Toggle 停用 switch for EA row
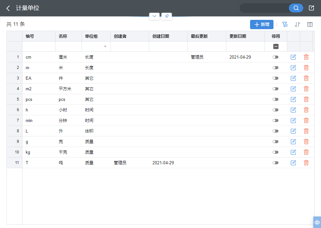The image size is (321, 228). point(275,78)
